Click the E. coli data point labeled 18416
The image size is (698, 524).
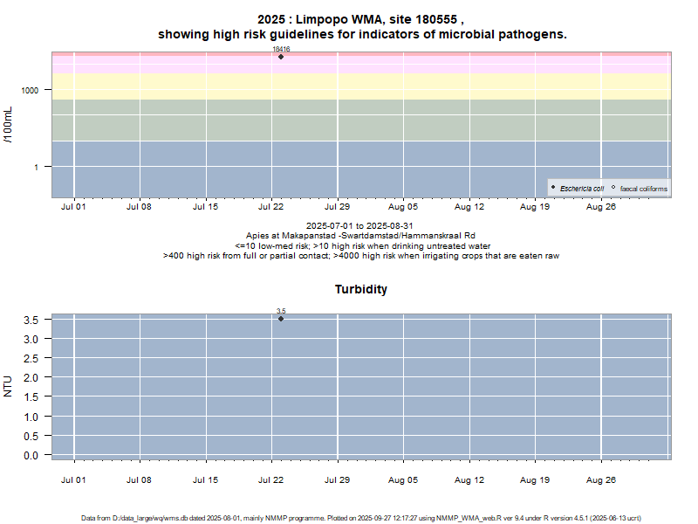click(281, 57)
